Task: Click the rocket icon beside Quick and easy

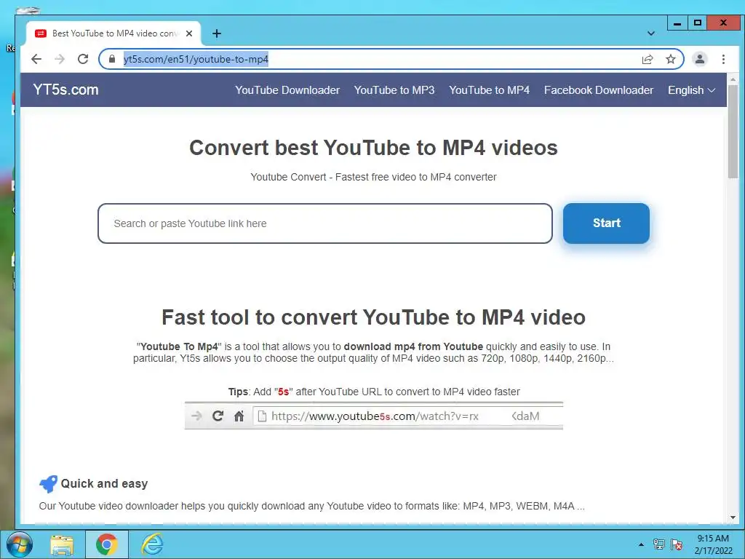Action: coord(48,484)
